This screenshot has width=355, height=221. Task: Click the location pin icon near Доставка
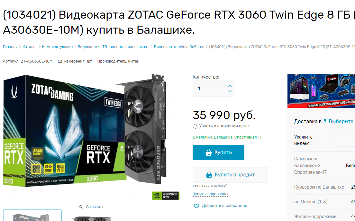pyautogui.click(x=325, y=122)
